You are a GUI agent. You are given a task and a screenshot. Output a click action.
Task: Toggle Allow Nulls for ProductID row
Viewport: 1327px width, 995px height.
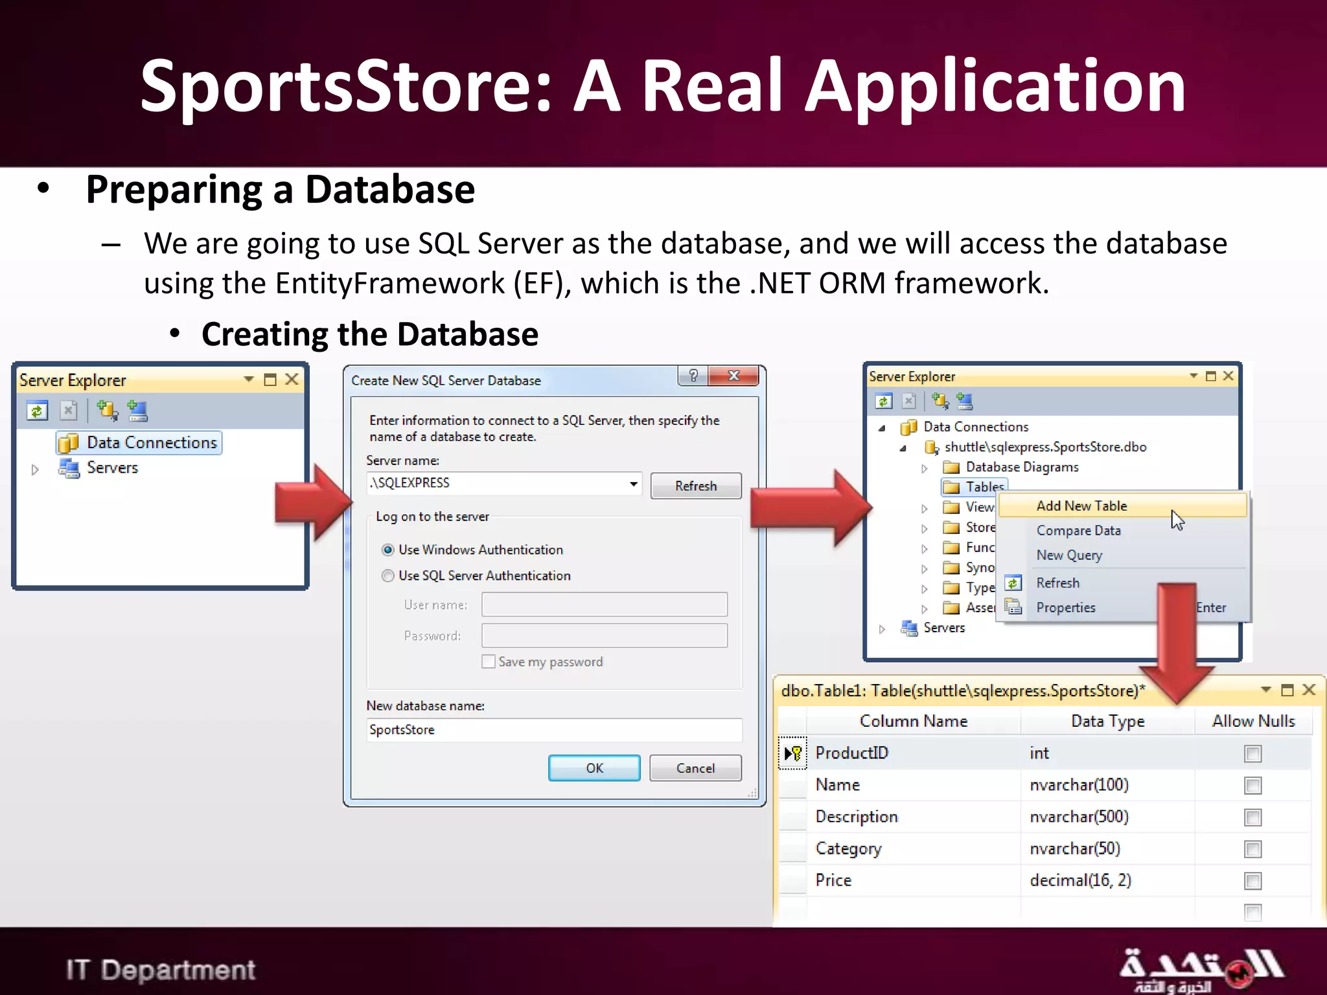tap(1252, 753)
